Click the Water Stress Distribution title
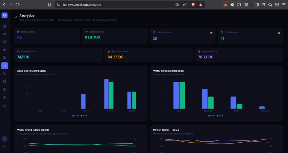 point(168,71)
